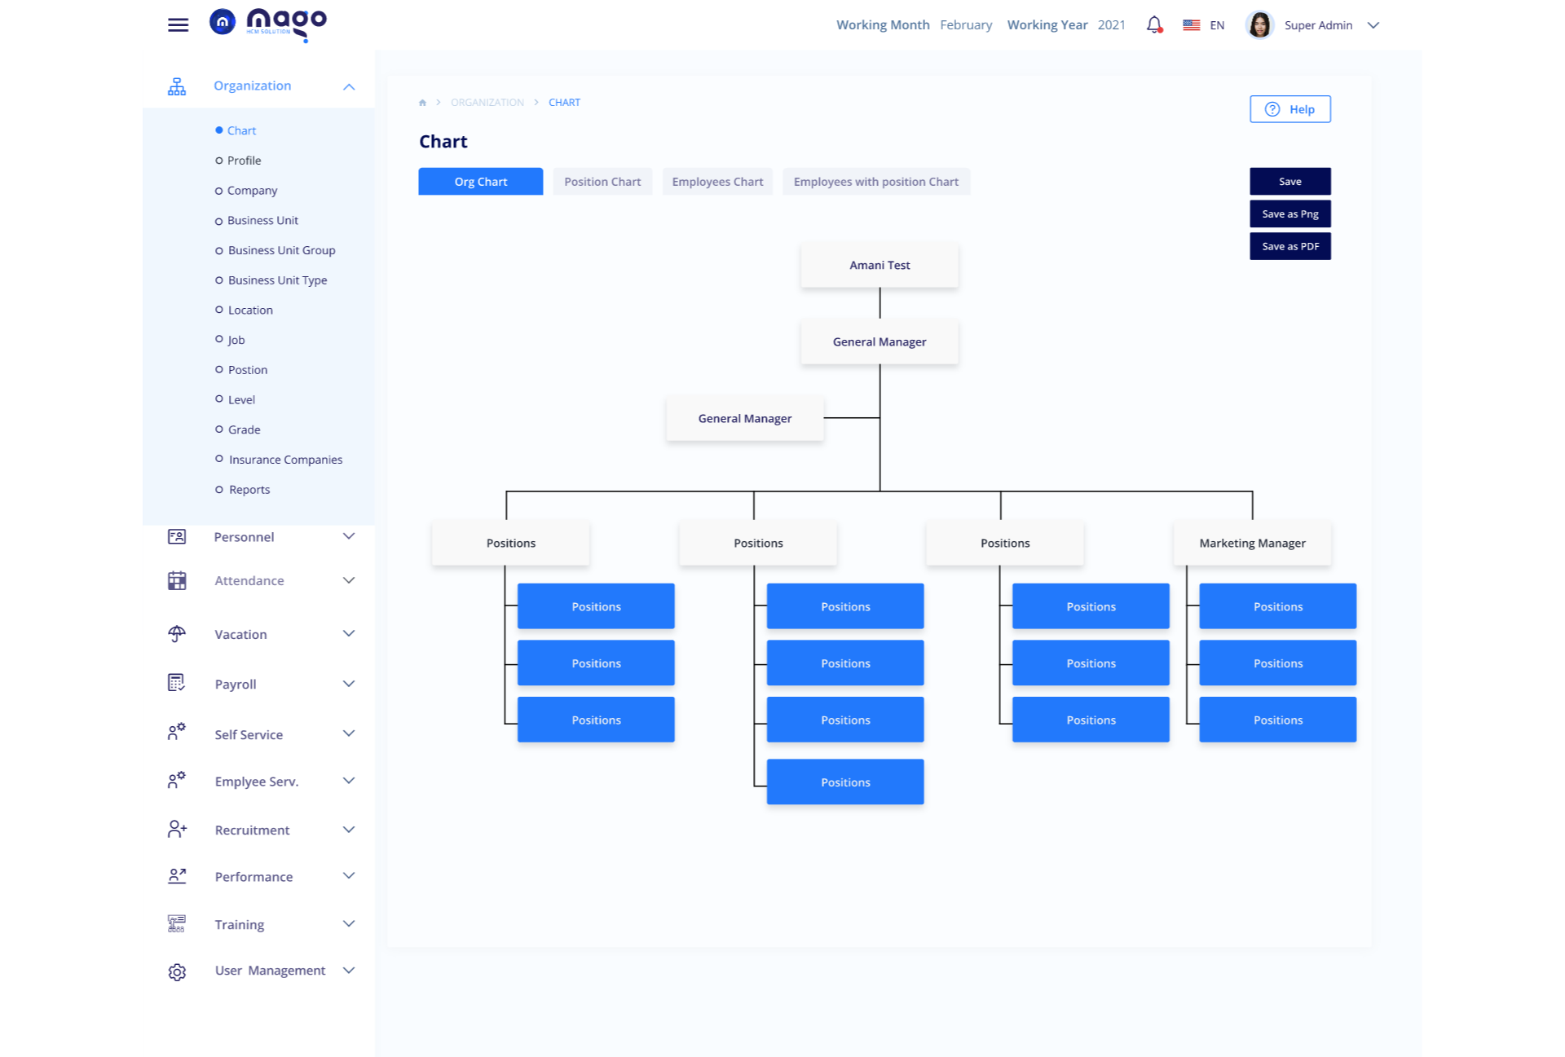Screen dimensions: 1565x1057
Task: Open the notification bell icon
Action: (x=1153, y=25)
